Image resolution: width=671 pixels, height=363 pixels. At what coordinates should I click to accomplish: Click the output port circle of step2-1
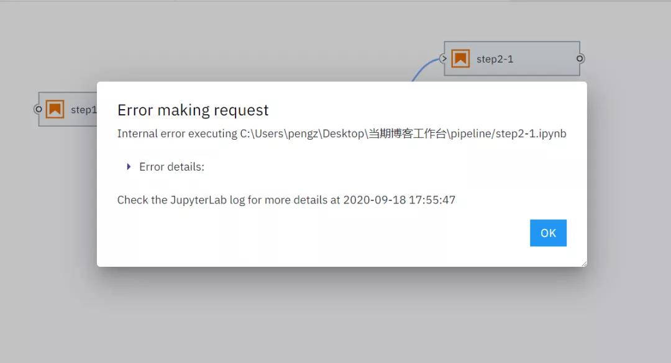[x=579, y=58]
